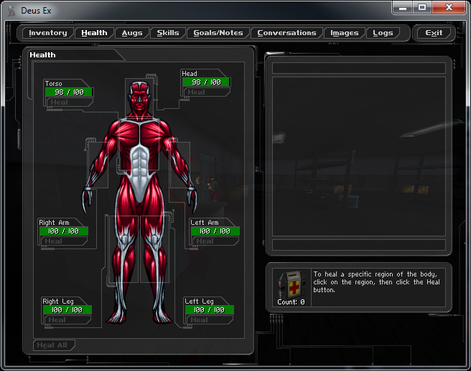Switch to the Augs tab
The image size is (471, 371).
click(132, 33)
